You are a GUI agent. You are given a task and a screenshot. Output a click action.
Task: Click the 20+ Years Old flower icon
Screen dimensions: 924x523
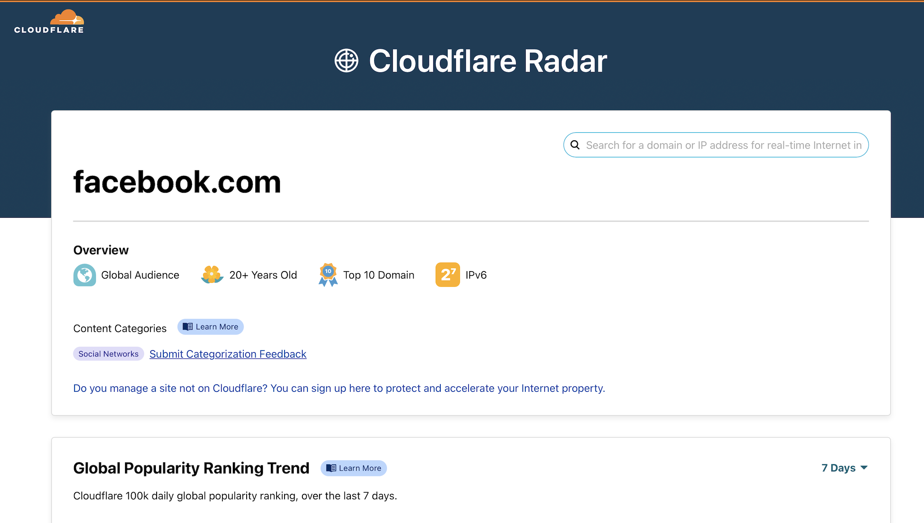tap(212, 275)
